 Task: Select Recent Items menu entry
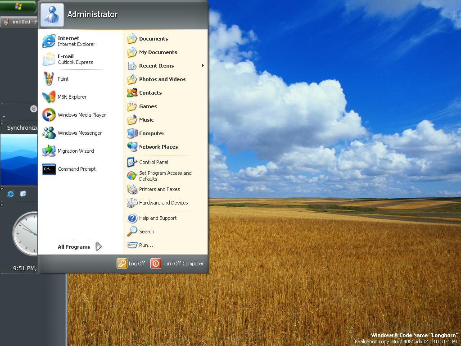[x=166, y=66]
